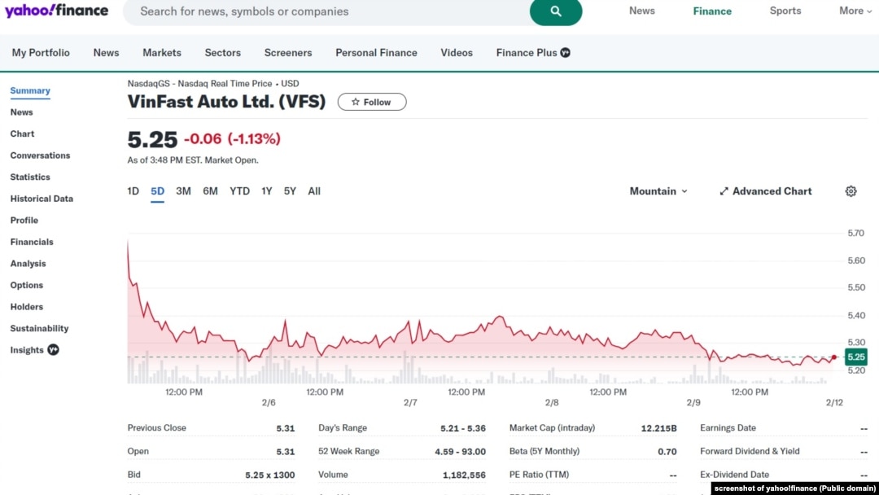Screen dimensions: 879x495
Task: Select News in the left sidebar
Action: pos(21,112)
